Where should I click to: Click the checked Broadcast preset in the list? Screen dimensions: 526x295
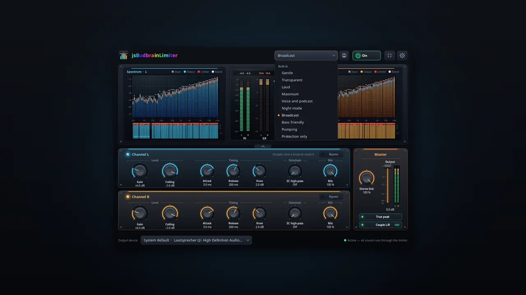[306, 115]
